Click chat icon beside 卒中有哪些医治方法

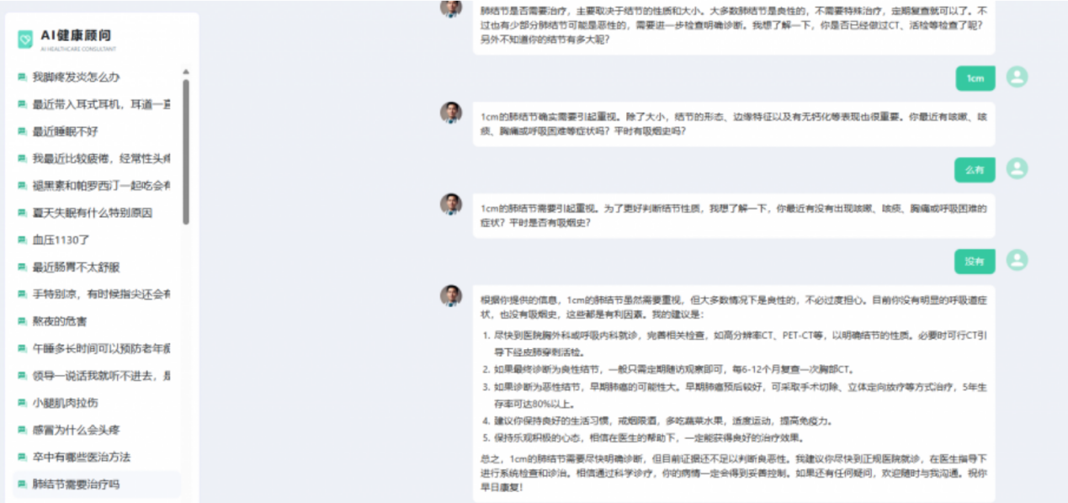(22, 457)
